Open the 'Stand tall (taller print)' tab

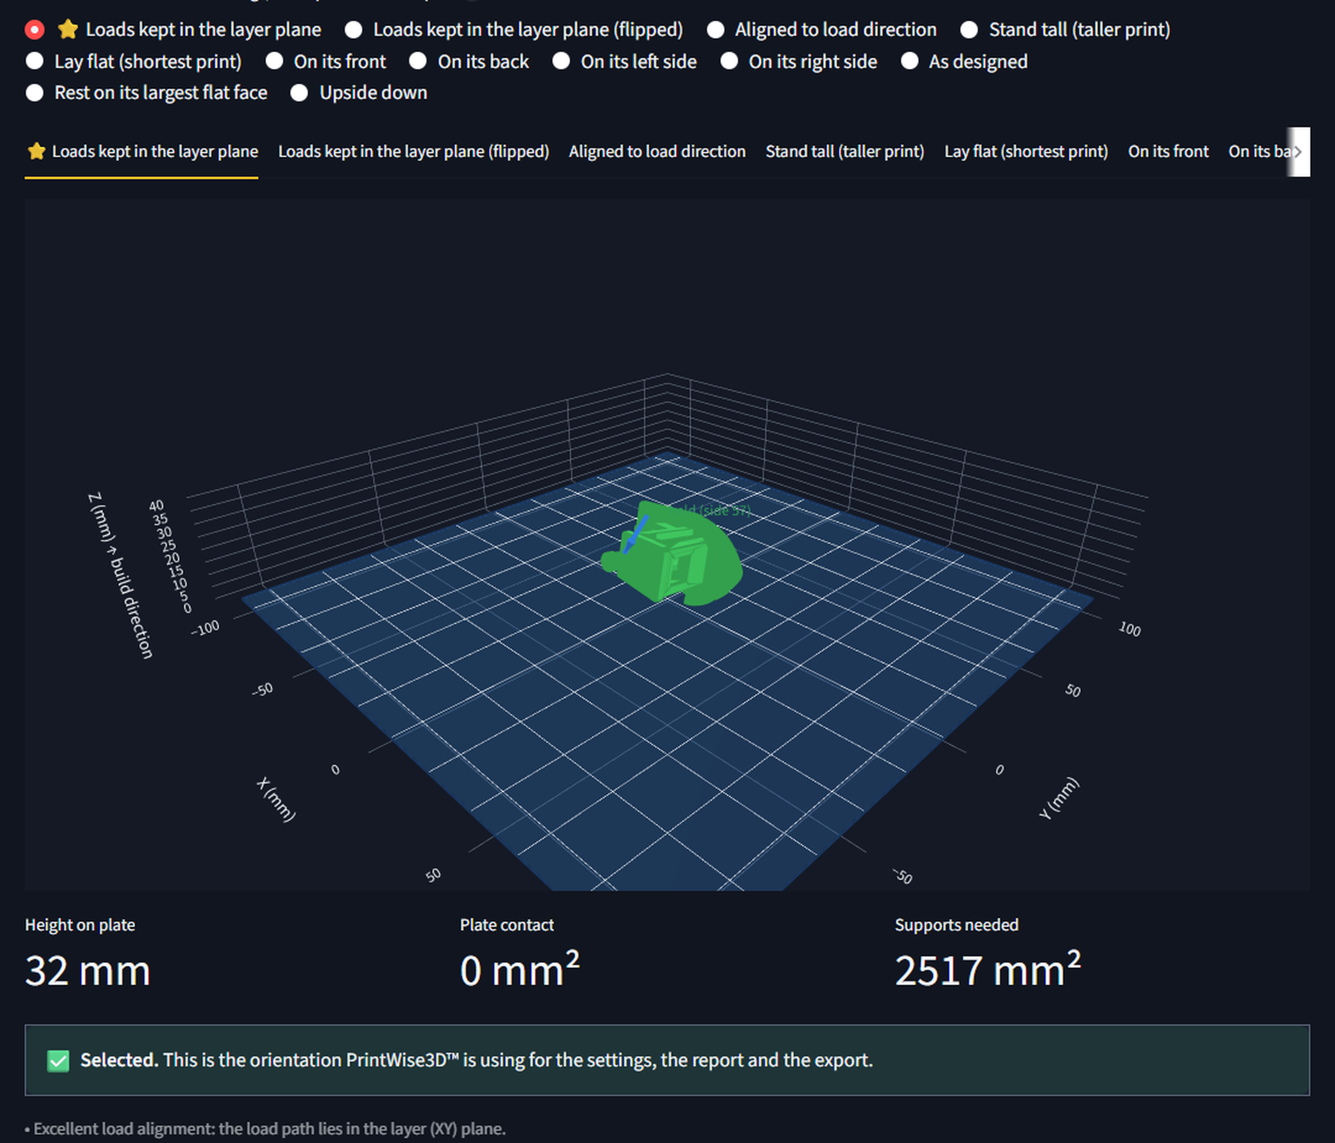[845, 151]
